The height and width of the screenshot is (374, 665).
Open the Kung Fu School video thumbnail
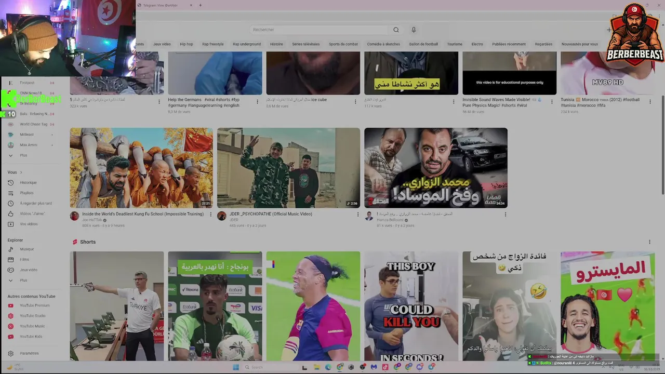[141, 168]
